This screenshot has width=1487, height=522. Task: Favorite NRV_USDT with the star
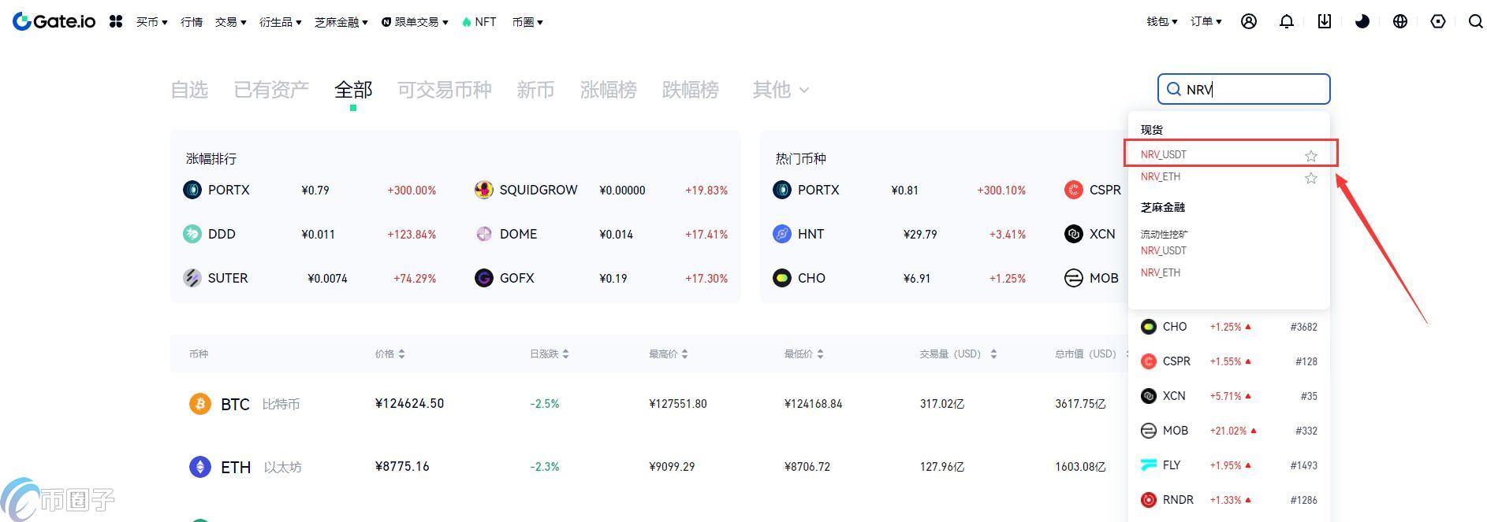coord(1311,156)
